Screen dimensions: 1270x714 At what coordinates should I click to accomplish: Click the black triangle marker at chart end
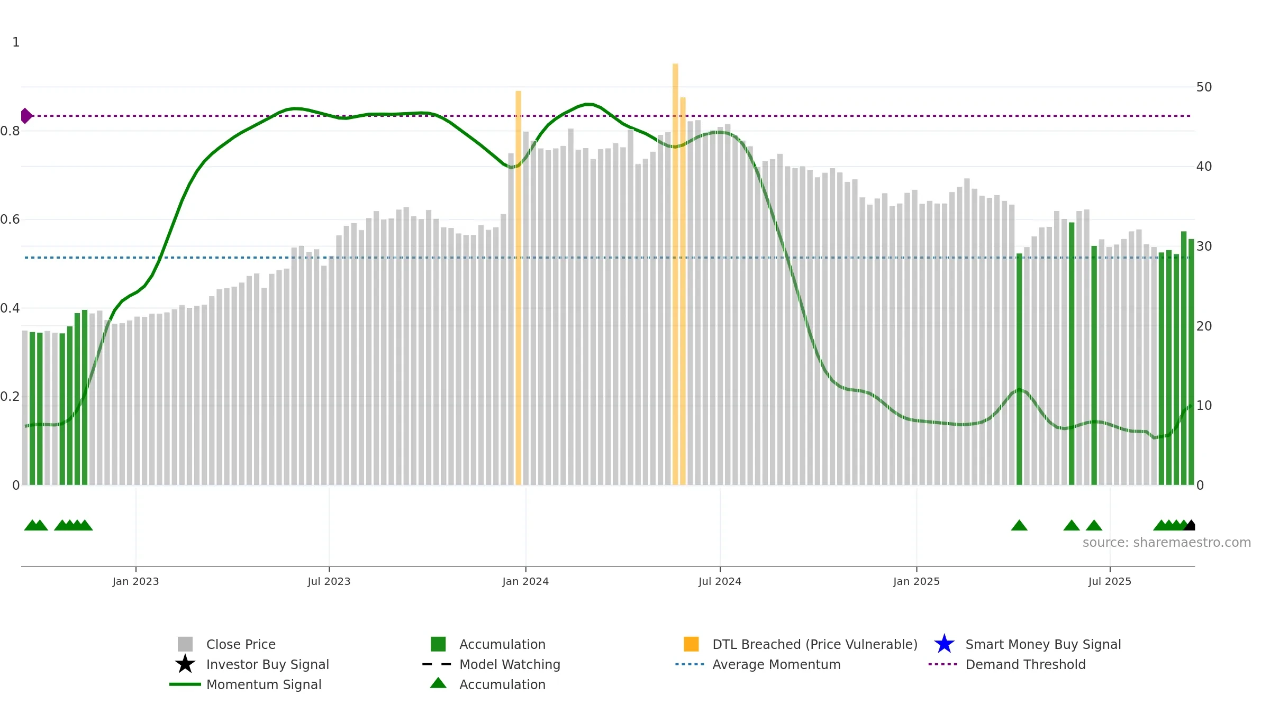1190,525
